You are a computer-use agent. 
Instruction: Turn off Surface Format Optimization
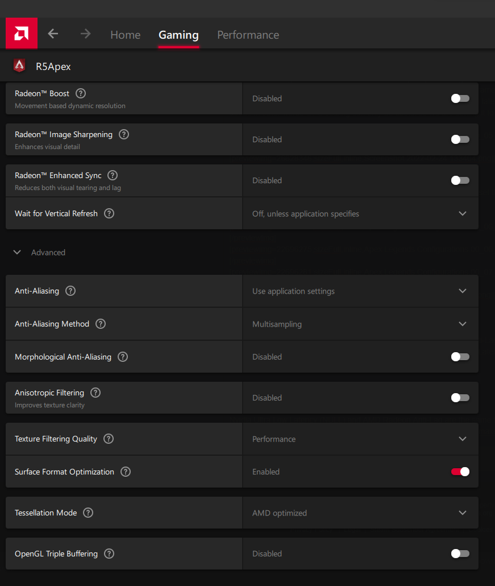(x=460, y=472)
